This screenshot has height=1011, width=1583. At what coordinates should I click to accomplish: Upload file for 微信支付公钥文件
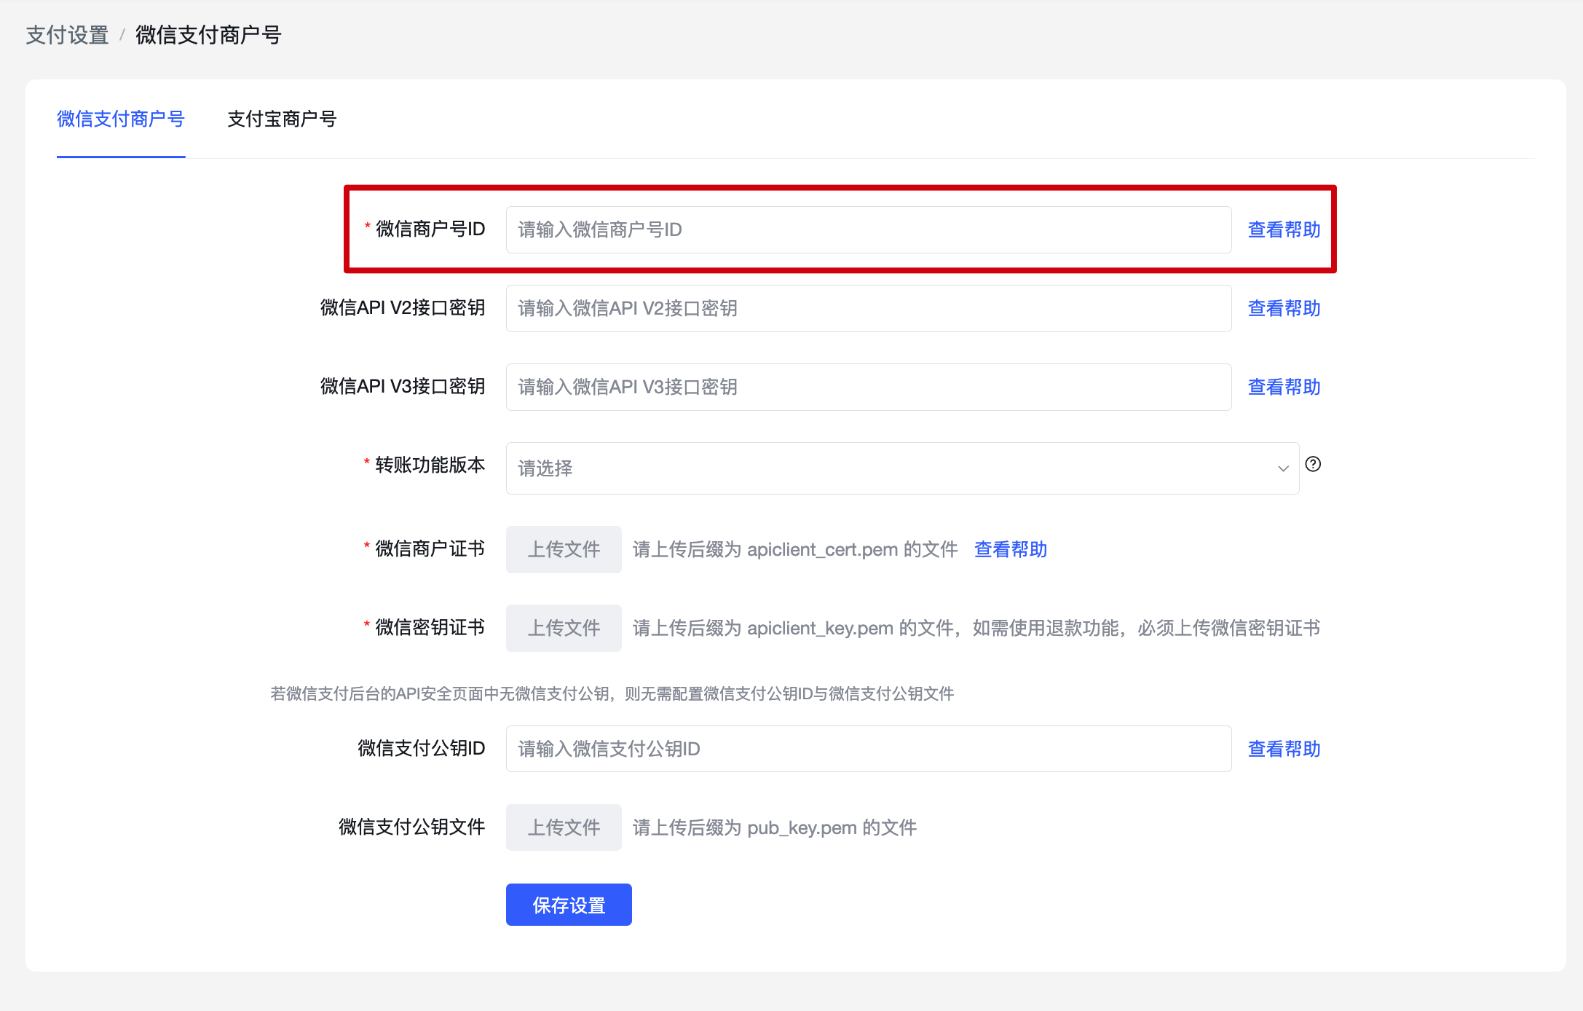pos(564,827)
